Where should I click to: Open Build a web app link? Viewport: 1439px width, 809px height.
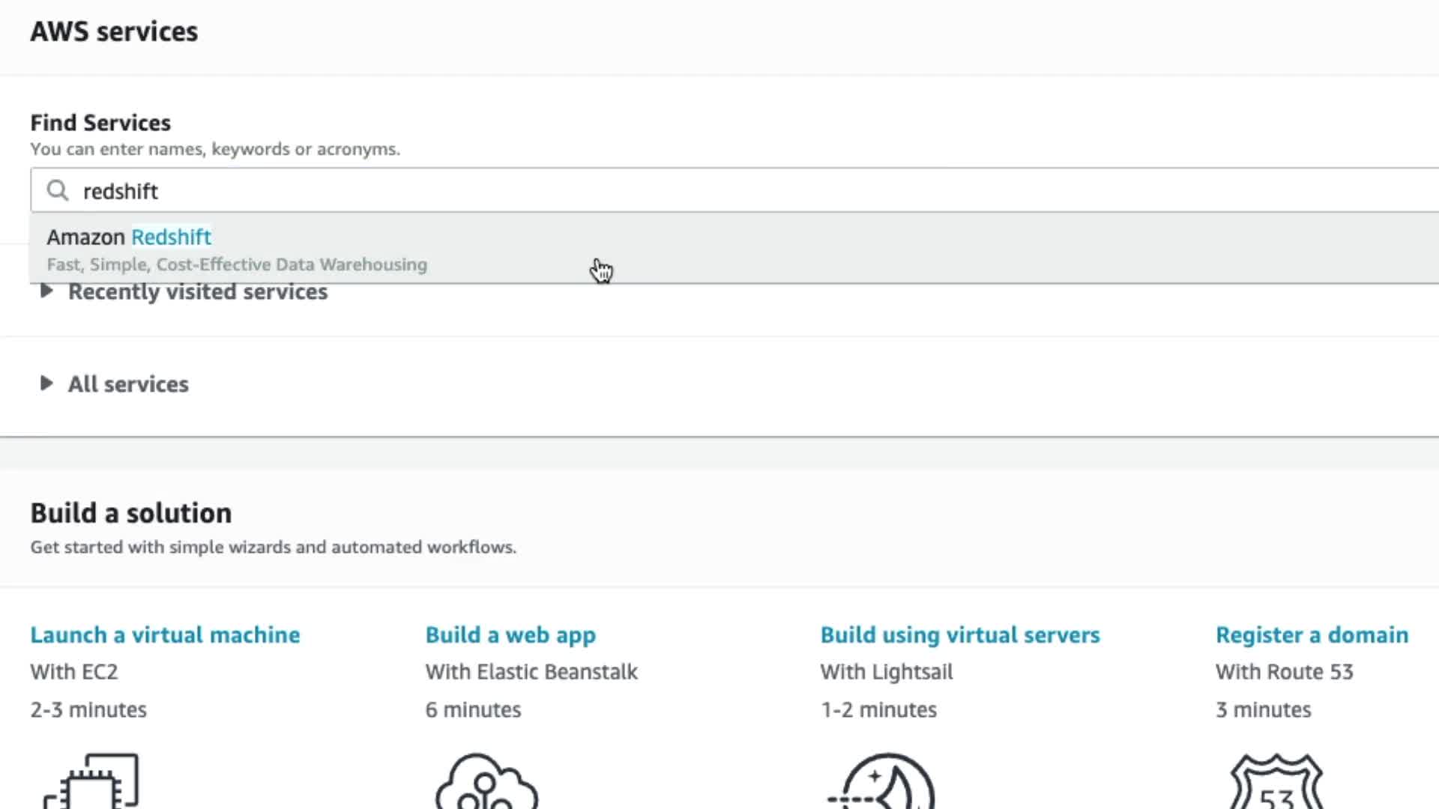[510, 634]
